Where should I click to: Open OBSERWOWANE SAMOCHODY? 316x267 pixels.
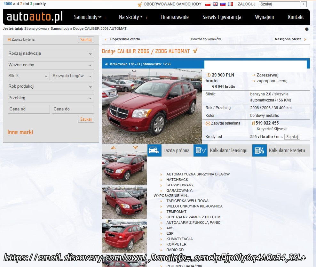(172, 4)
